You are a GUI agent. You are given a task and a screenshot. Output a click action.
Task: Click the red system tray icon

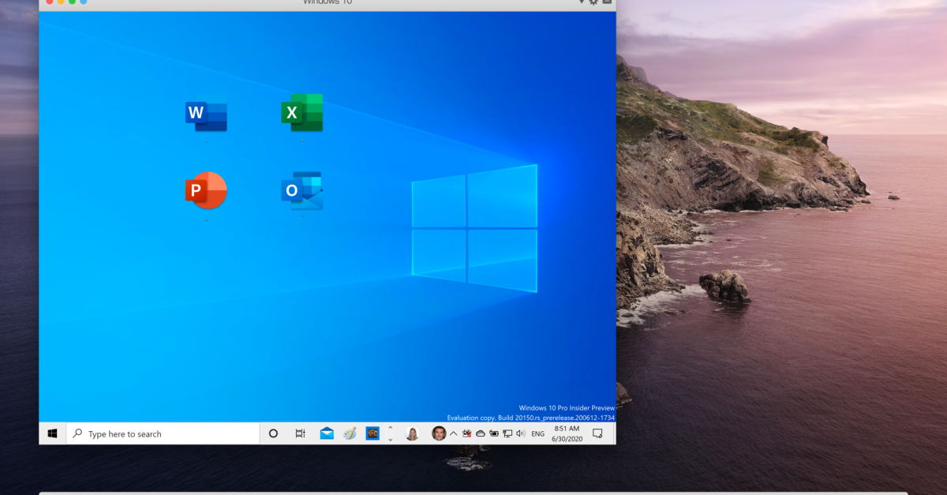[x=467, y=433]
